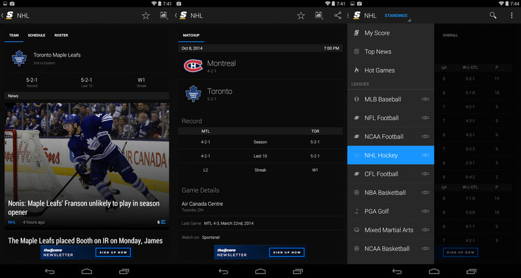This screenshot has width=521, height=278.
Task: Switch to the SCHEDULE tab
Action: pyautogui.click(x=36, y=35)
